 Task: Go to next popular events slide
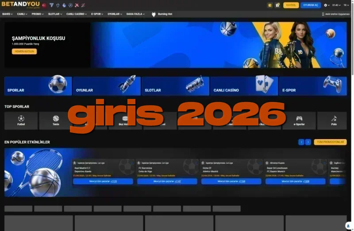tap(308, 142)
